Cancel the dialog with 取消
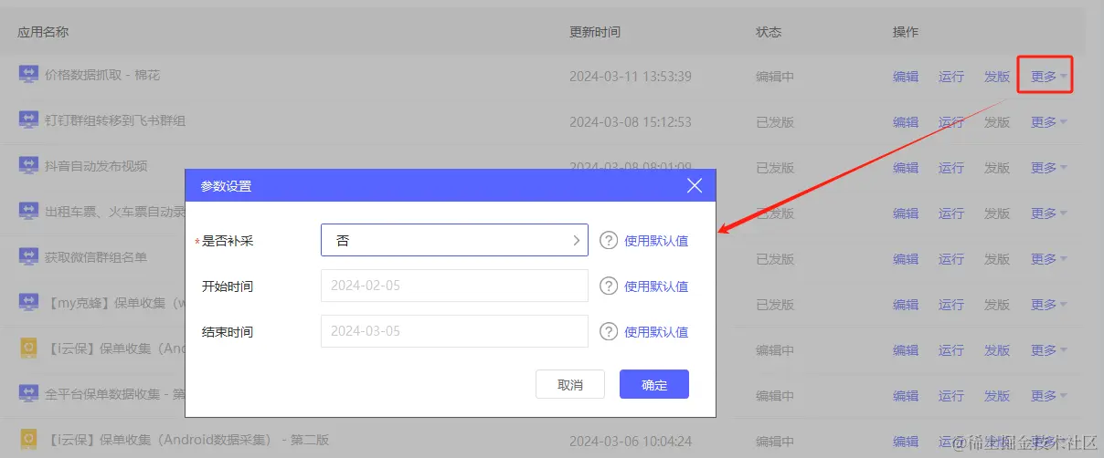The width and height of the screenshot is (1104, 458). (570, 384)
